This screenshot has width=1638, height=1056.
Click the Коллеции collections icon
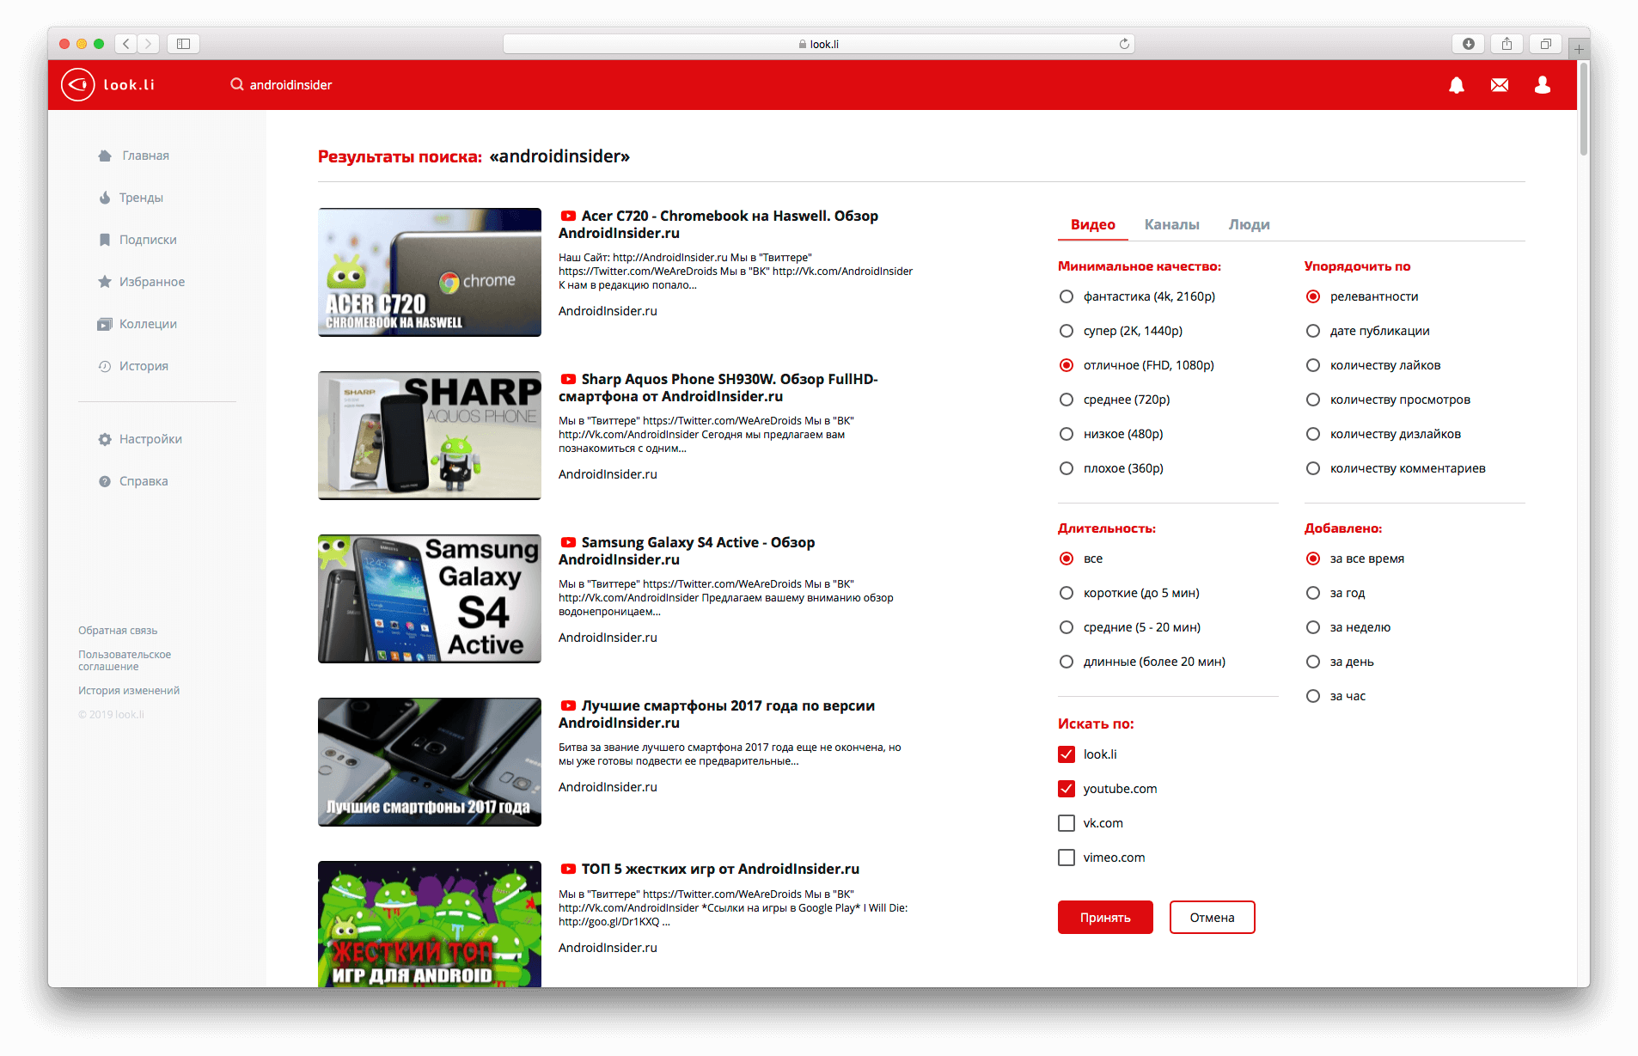pyautogui.click(x=105, y=324)
